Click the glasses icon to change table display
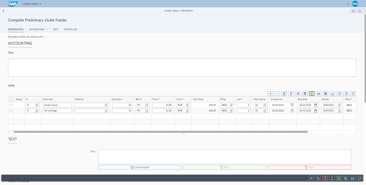 click(332, 93)
